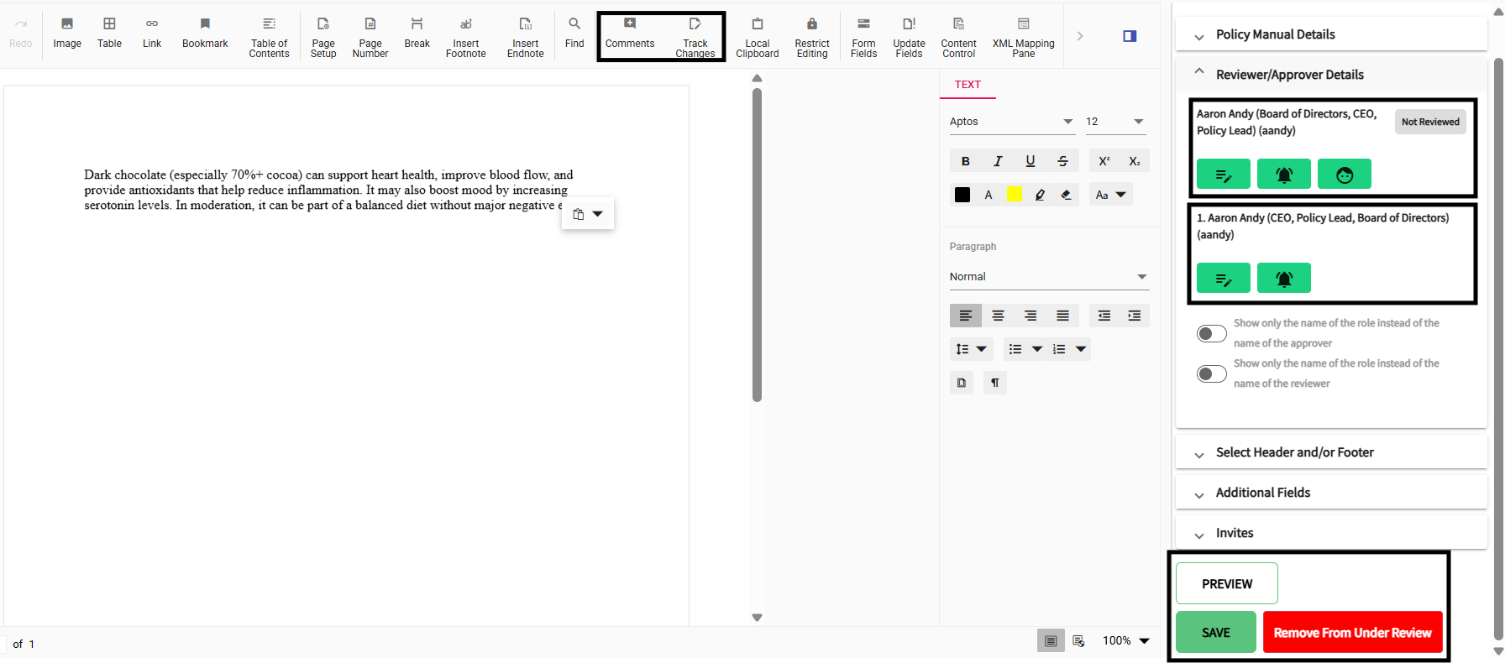Show more toolbar items with the right arrow
The height and width of the screenshot is (663, 1505).
coord(1080,36)
